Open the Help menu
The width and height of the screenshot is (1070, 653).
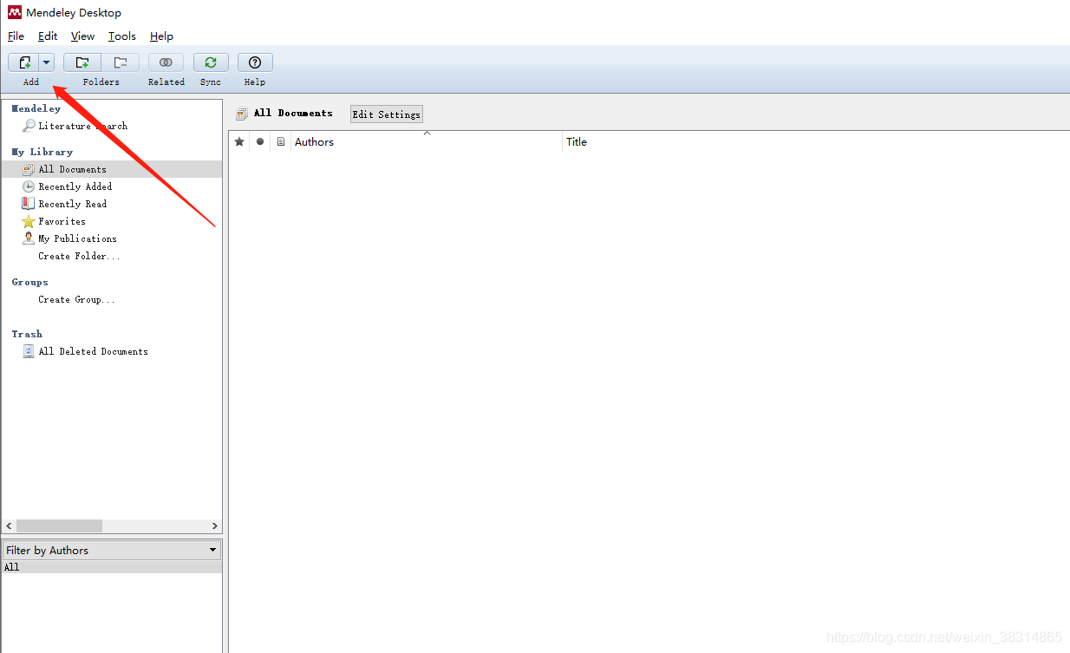161,36
